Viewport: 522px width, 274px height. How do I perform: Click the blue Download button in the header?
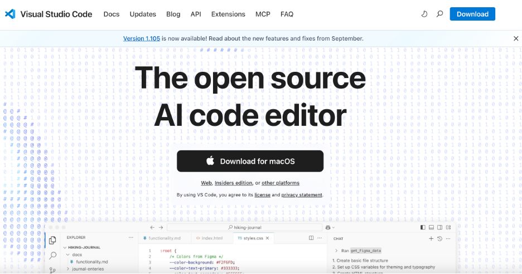(x=472, y=14)
